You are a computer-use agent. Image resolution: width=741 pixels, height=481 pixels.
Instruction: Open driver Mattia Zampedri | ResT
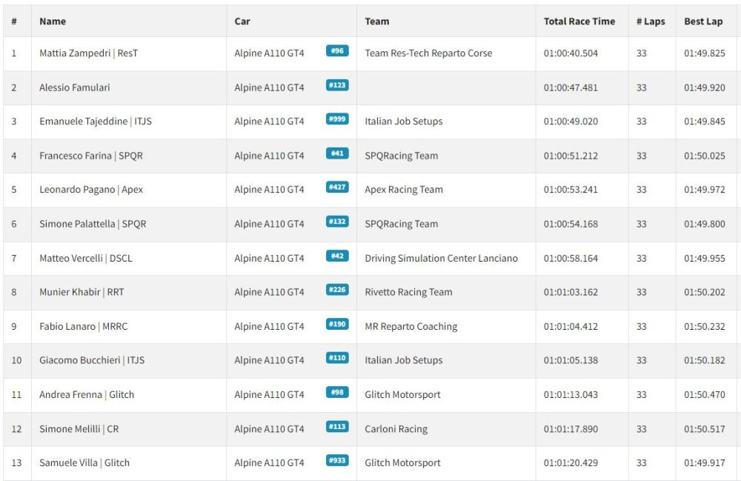[88, 53]
